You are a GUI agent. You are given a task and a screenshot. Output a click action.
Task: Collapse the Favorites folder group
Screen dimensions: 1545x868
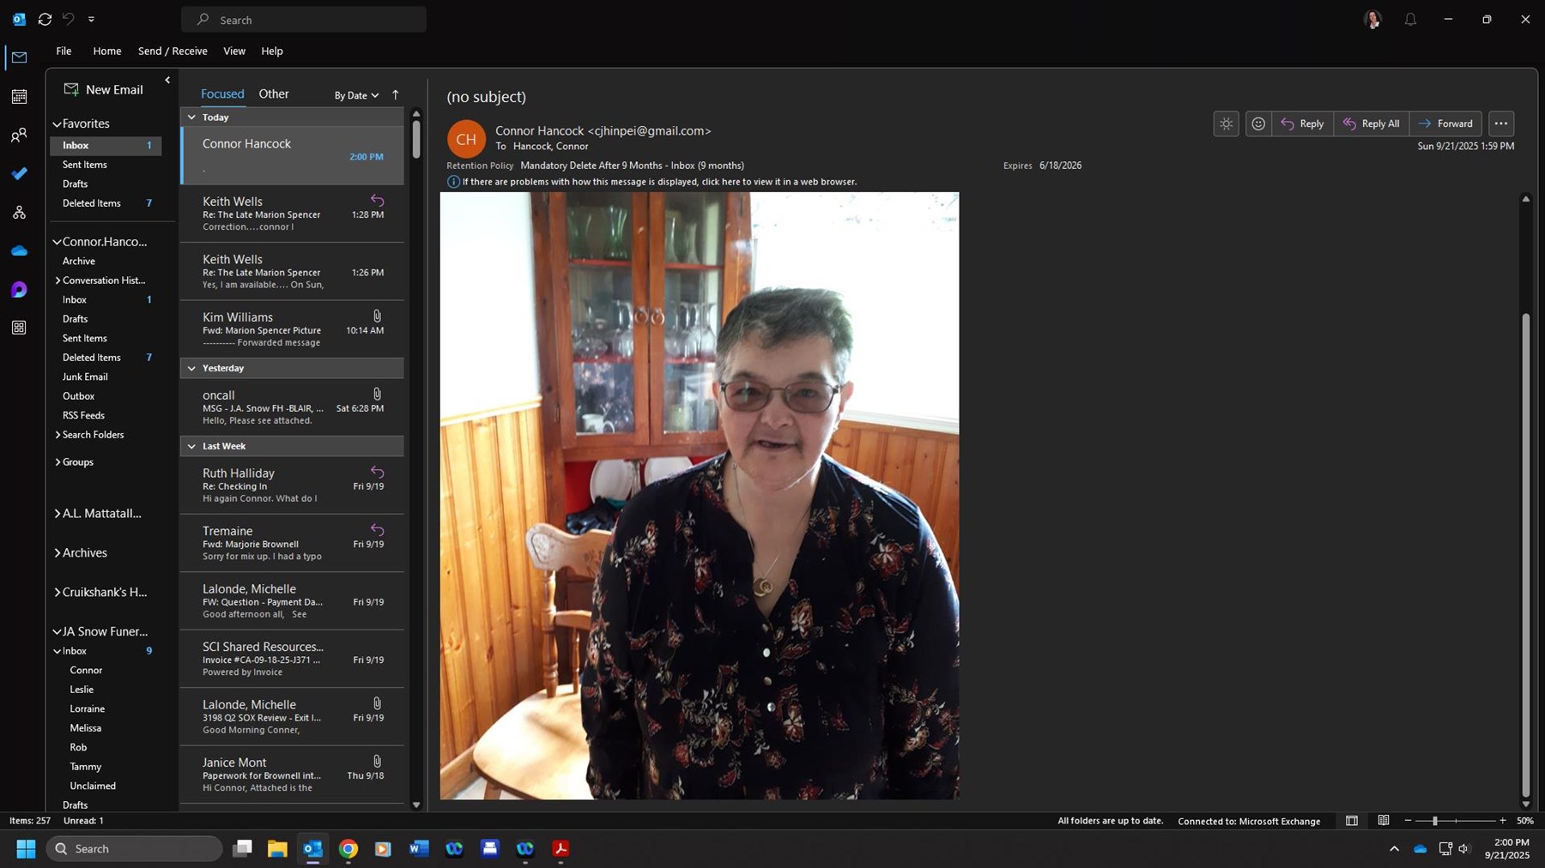click(57, 124)
